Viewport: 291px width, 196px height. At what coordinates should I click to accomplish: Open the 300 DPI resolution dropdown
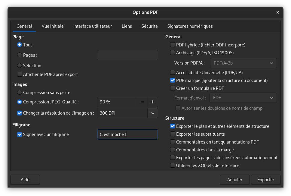[153, 113]
